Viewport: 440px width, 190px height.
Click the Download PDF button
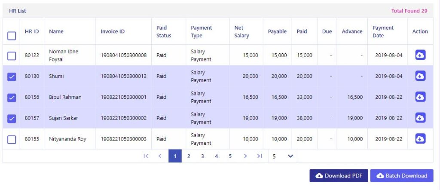point(339,176)
